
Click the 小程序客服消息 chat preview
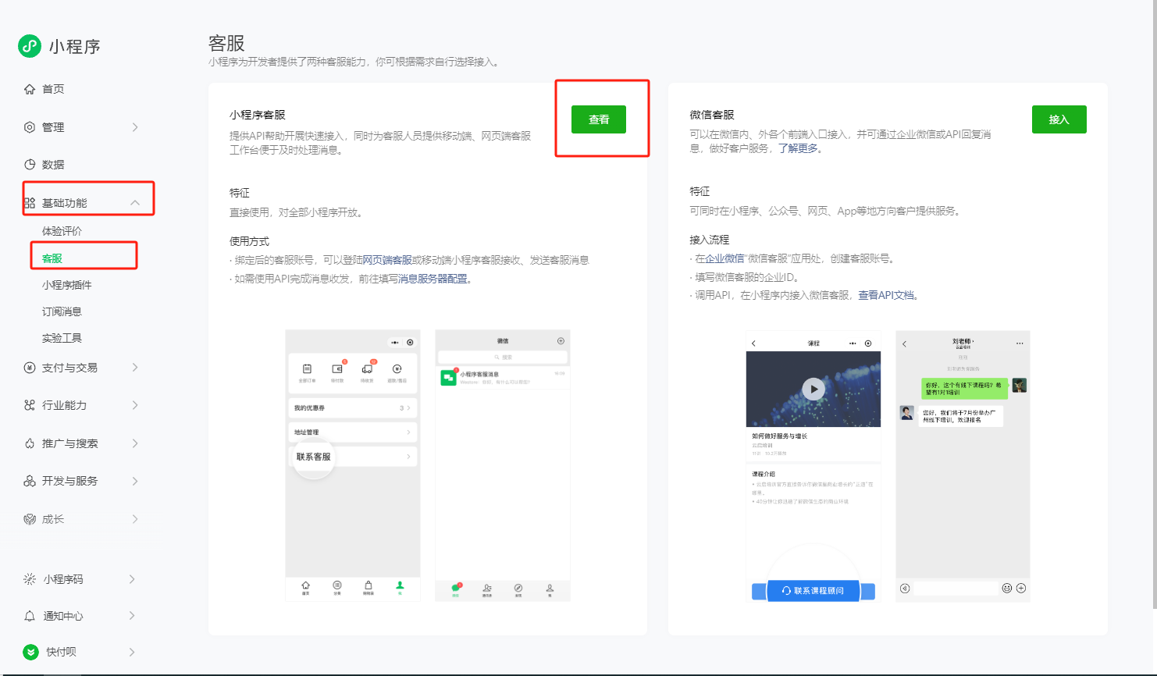click(x=503, y=378)
